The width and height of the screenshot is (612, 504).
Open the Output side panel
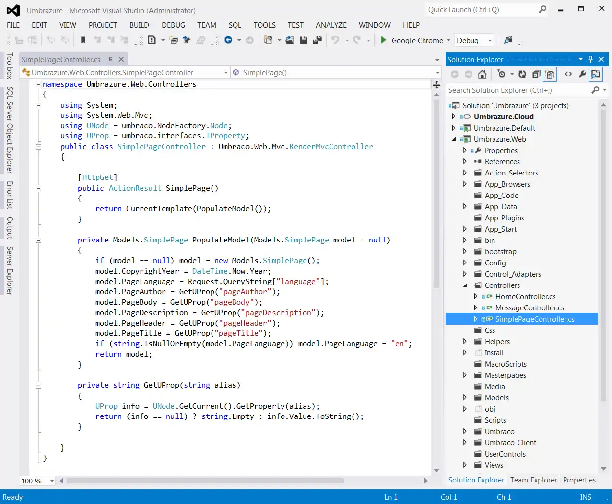click(x=9, y=228)
